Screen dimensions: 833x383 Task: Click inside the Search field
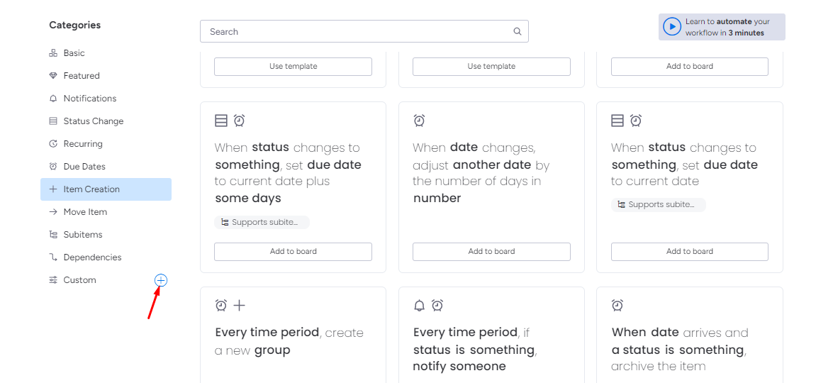(354, 31)
